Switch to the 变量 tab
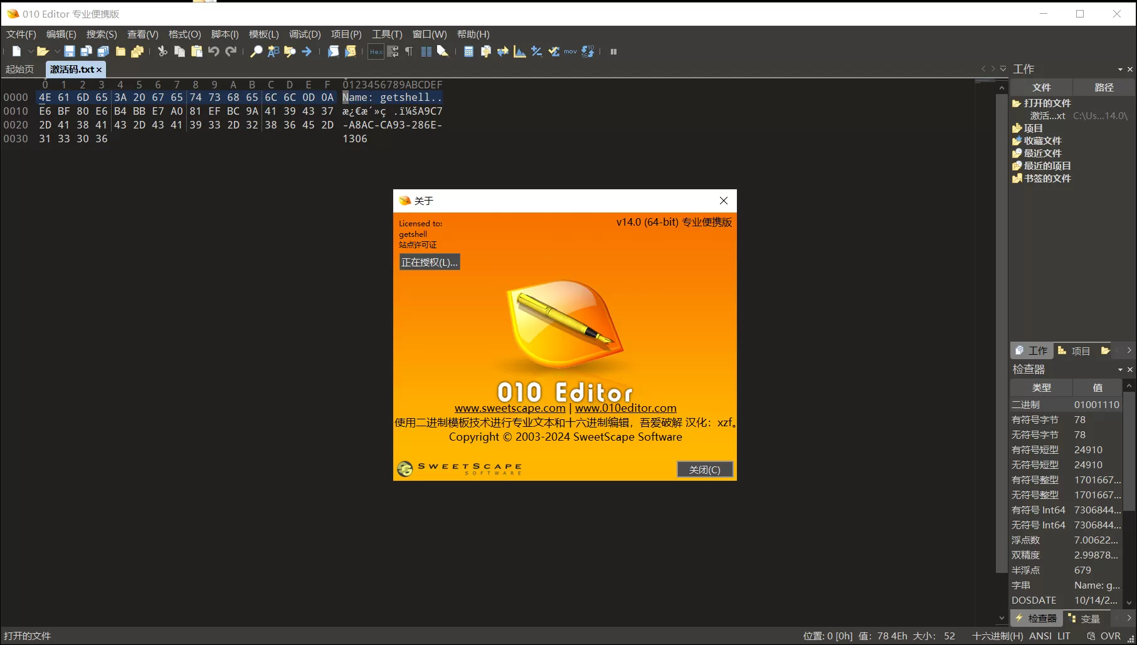Viewport: 1137px width, 645px height. [x=1085, y=619]
